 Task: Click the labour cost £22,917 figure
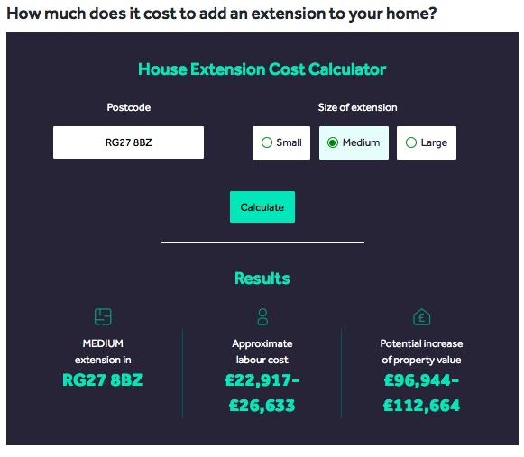262,380
